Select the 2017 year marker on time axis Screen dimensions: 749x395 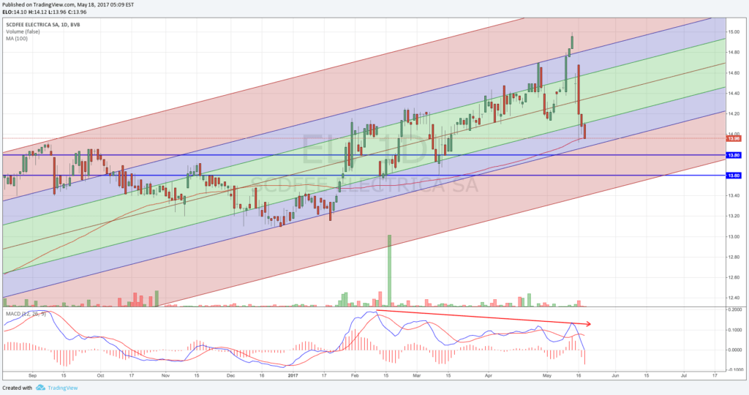tap(293, 375)
